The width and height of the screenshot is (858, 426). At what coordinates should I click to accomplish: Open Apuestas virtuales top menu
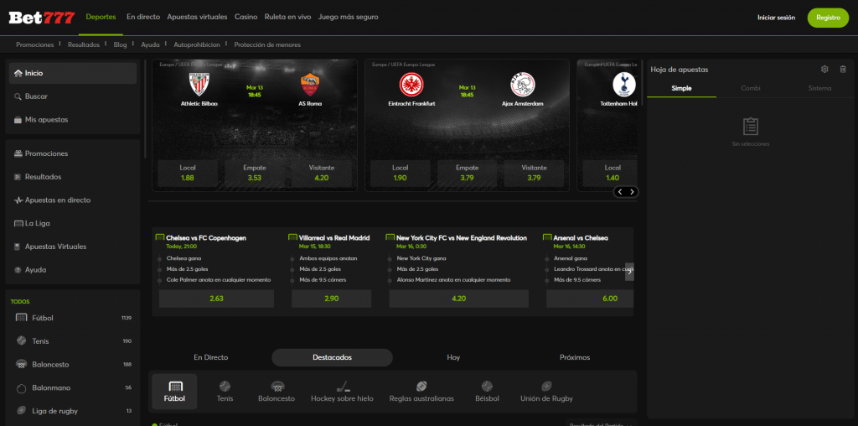tap(197, 17)
